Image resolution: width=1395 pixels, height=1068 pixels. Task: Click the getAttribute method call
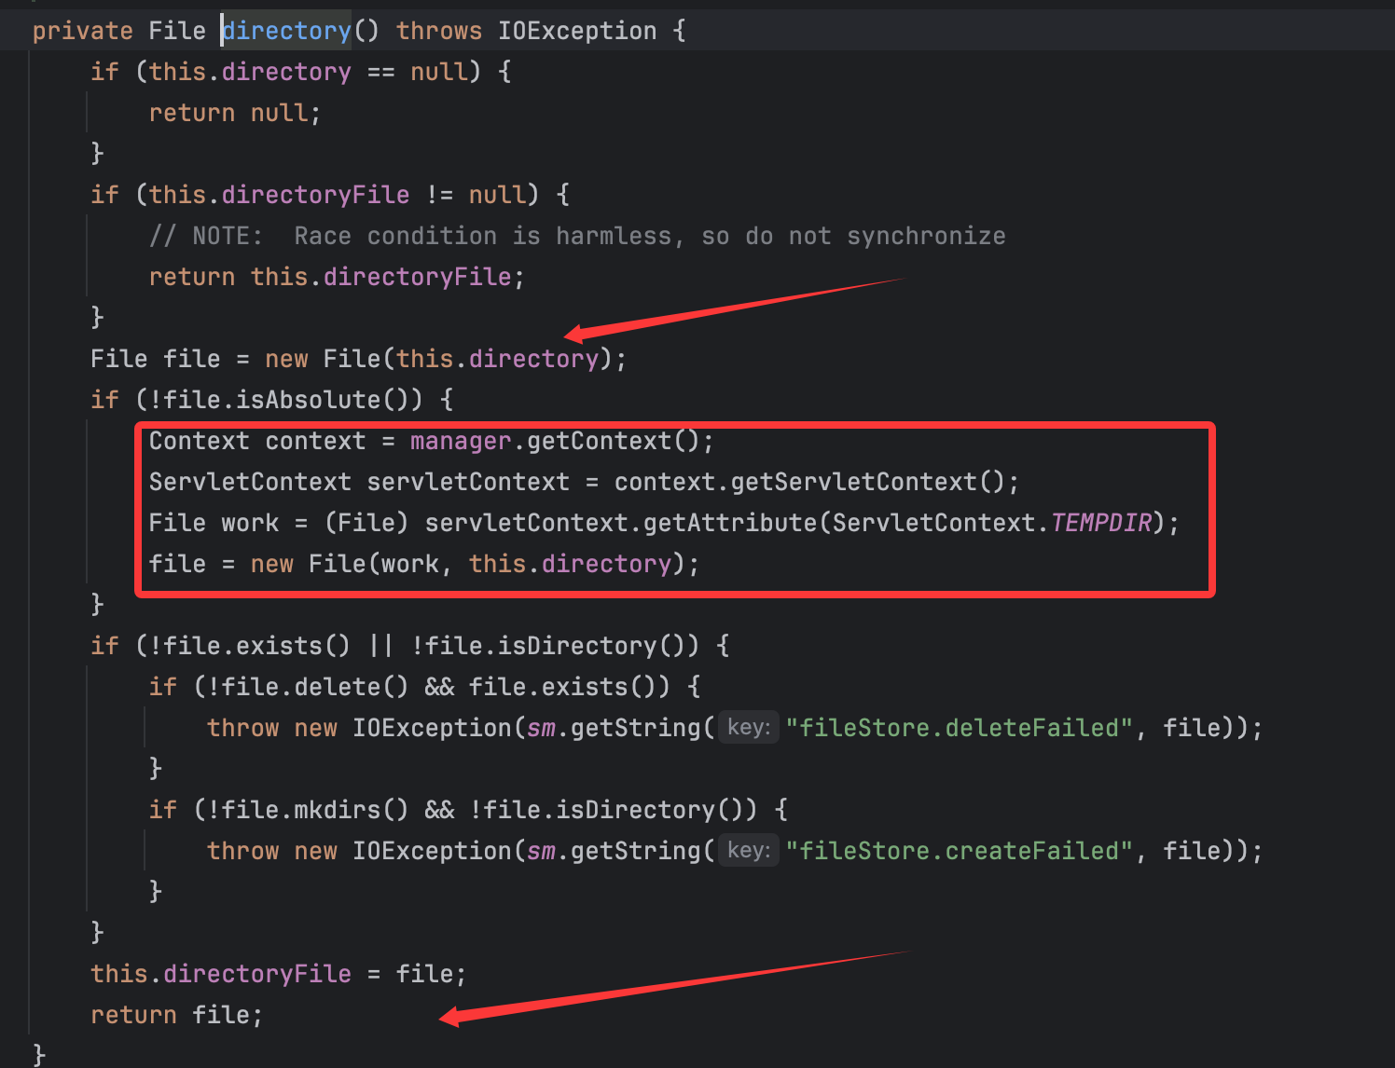point(730,523)
